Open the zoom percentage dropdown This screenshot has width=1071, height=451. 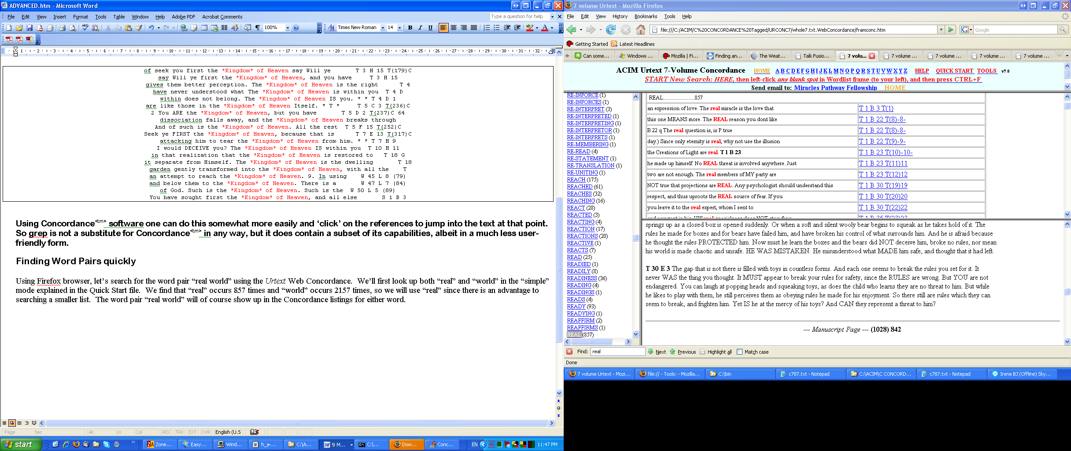(288, 28)
